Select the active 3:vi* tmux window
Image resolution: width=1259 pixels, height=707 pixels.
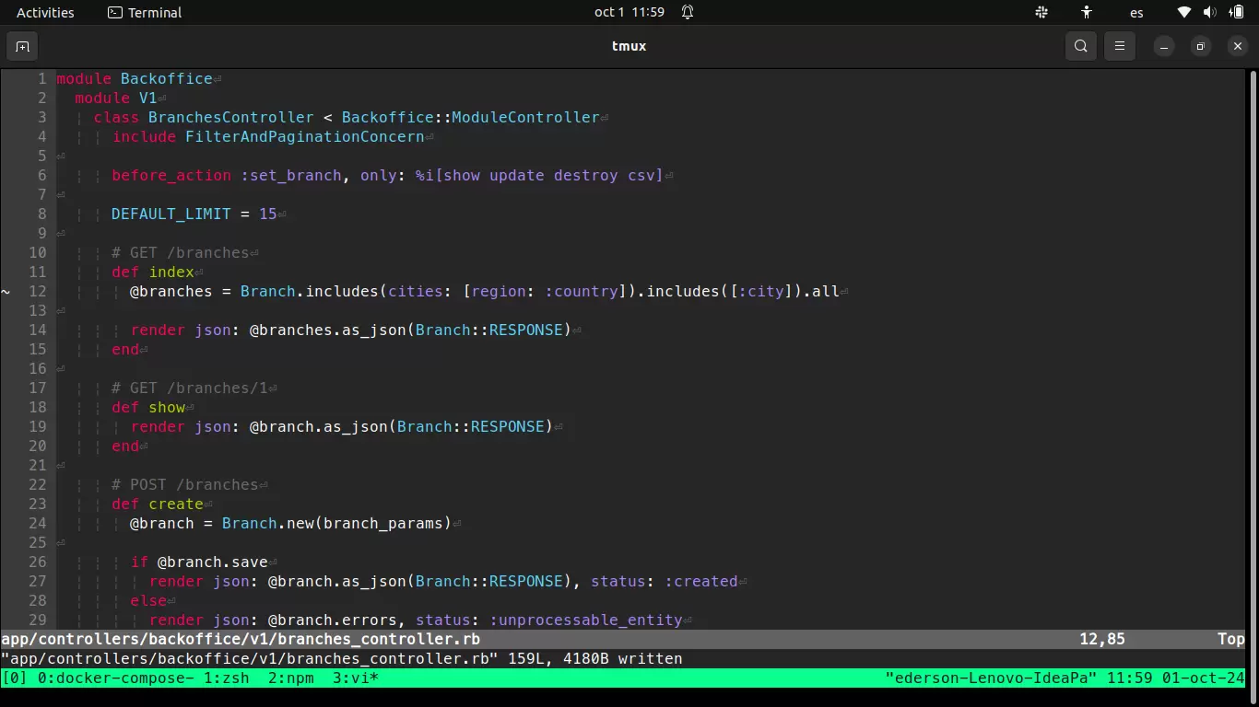point(356,678)
